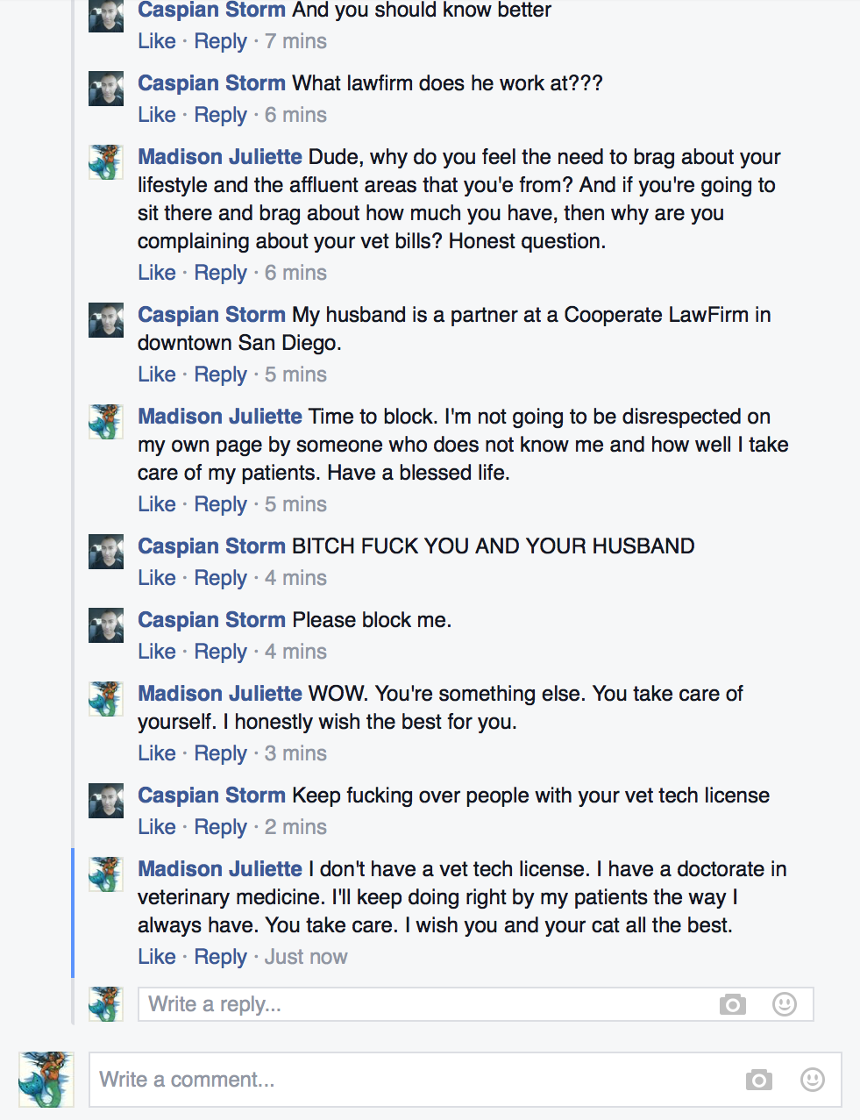Click the mermaid avatar beside the comment box
The height and width of the screenshot is (1120, 860).
point(46,1079)
